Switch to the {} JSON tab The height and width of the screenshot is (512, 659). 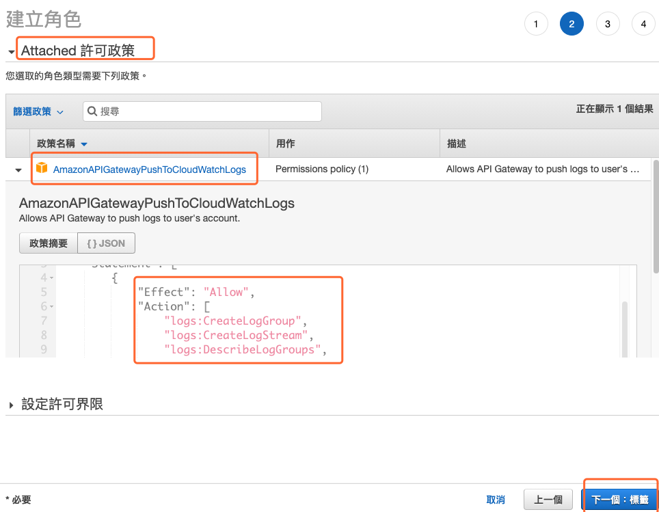pos(107,243)
